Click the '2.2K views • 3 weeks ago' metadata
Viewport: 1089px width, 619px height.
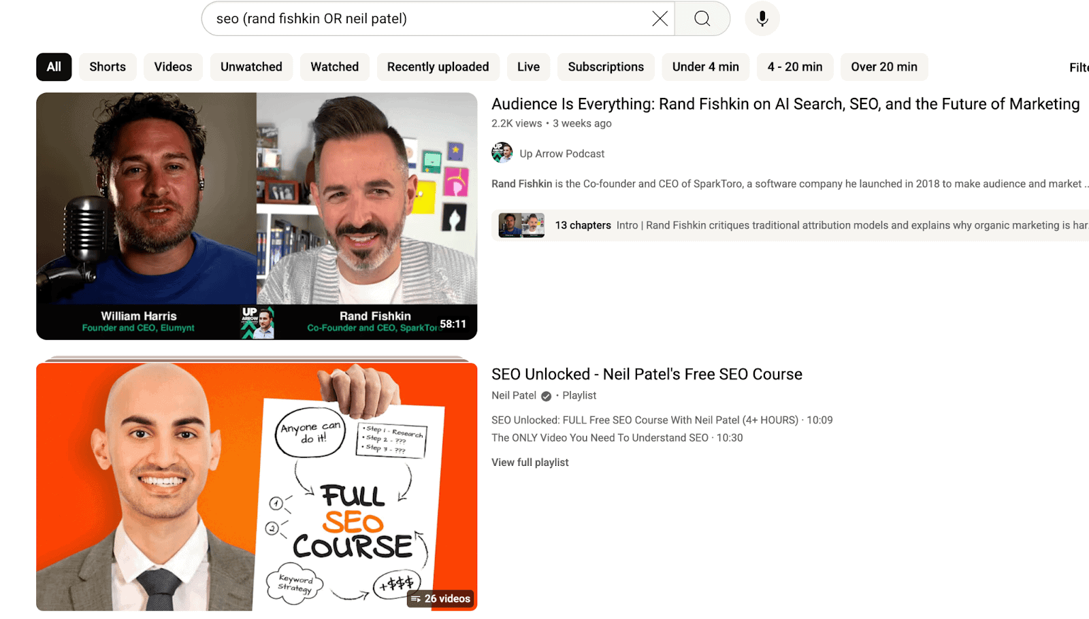pos(551,123)
